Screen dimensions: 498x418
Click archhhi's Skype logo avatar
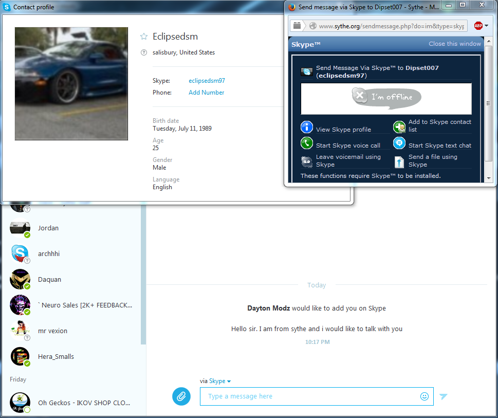pos(20,254)
